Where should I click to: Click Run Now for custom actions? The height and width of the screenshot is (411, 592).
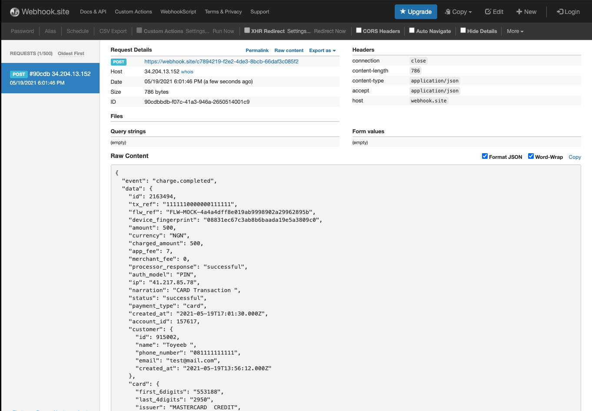pos(223,31)
